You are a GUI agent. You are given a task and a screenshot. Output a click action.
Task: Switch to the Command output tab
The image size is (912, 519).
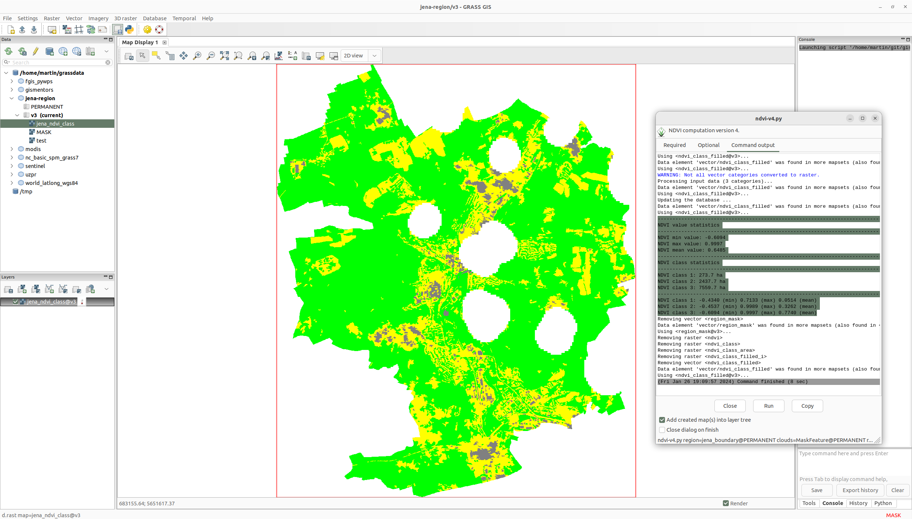point(752,145)
